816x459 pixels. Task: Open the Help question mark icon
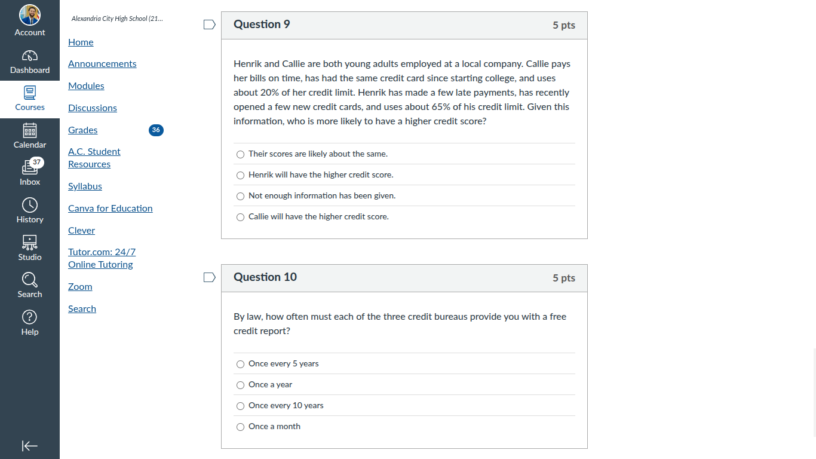click(x=30, y=317)
